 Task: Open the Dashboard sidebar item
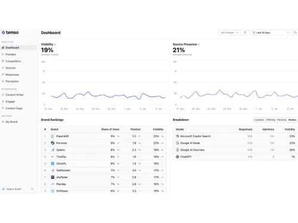[18, 48]
